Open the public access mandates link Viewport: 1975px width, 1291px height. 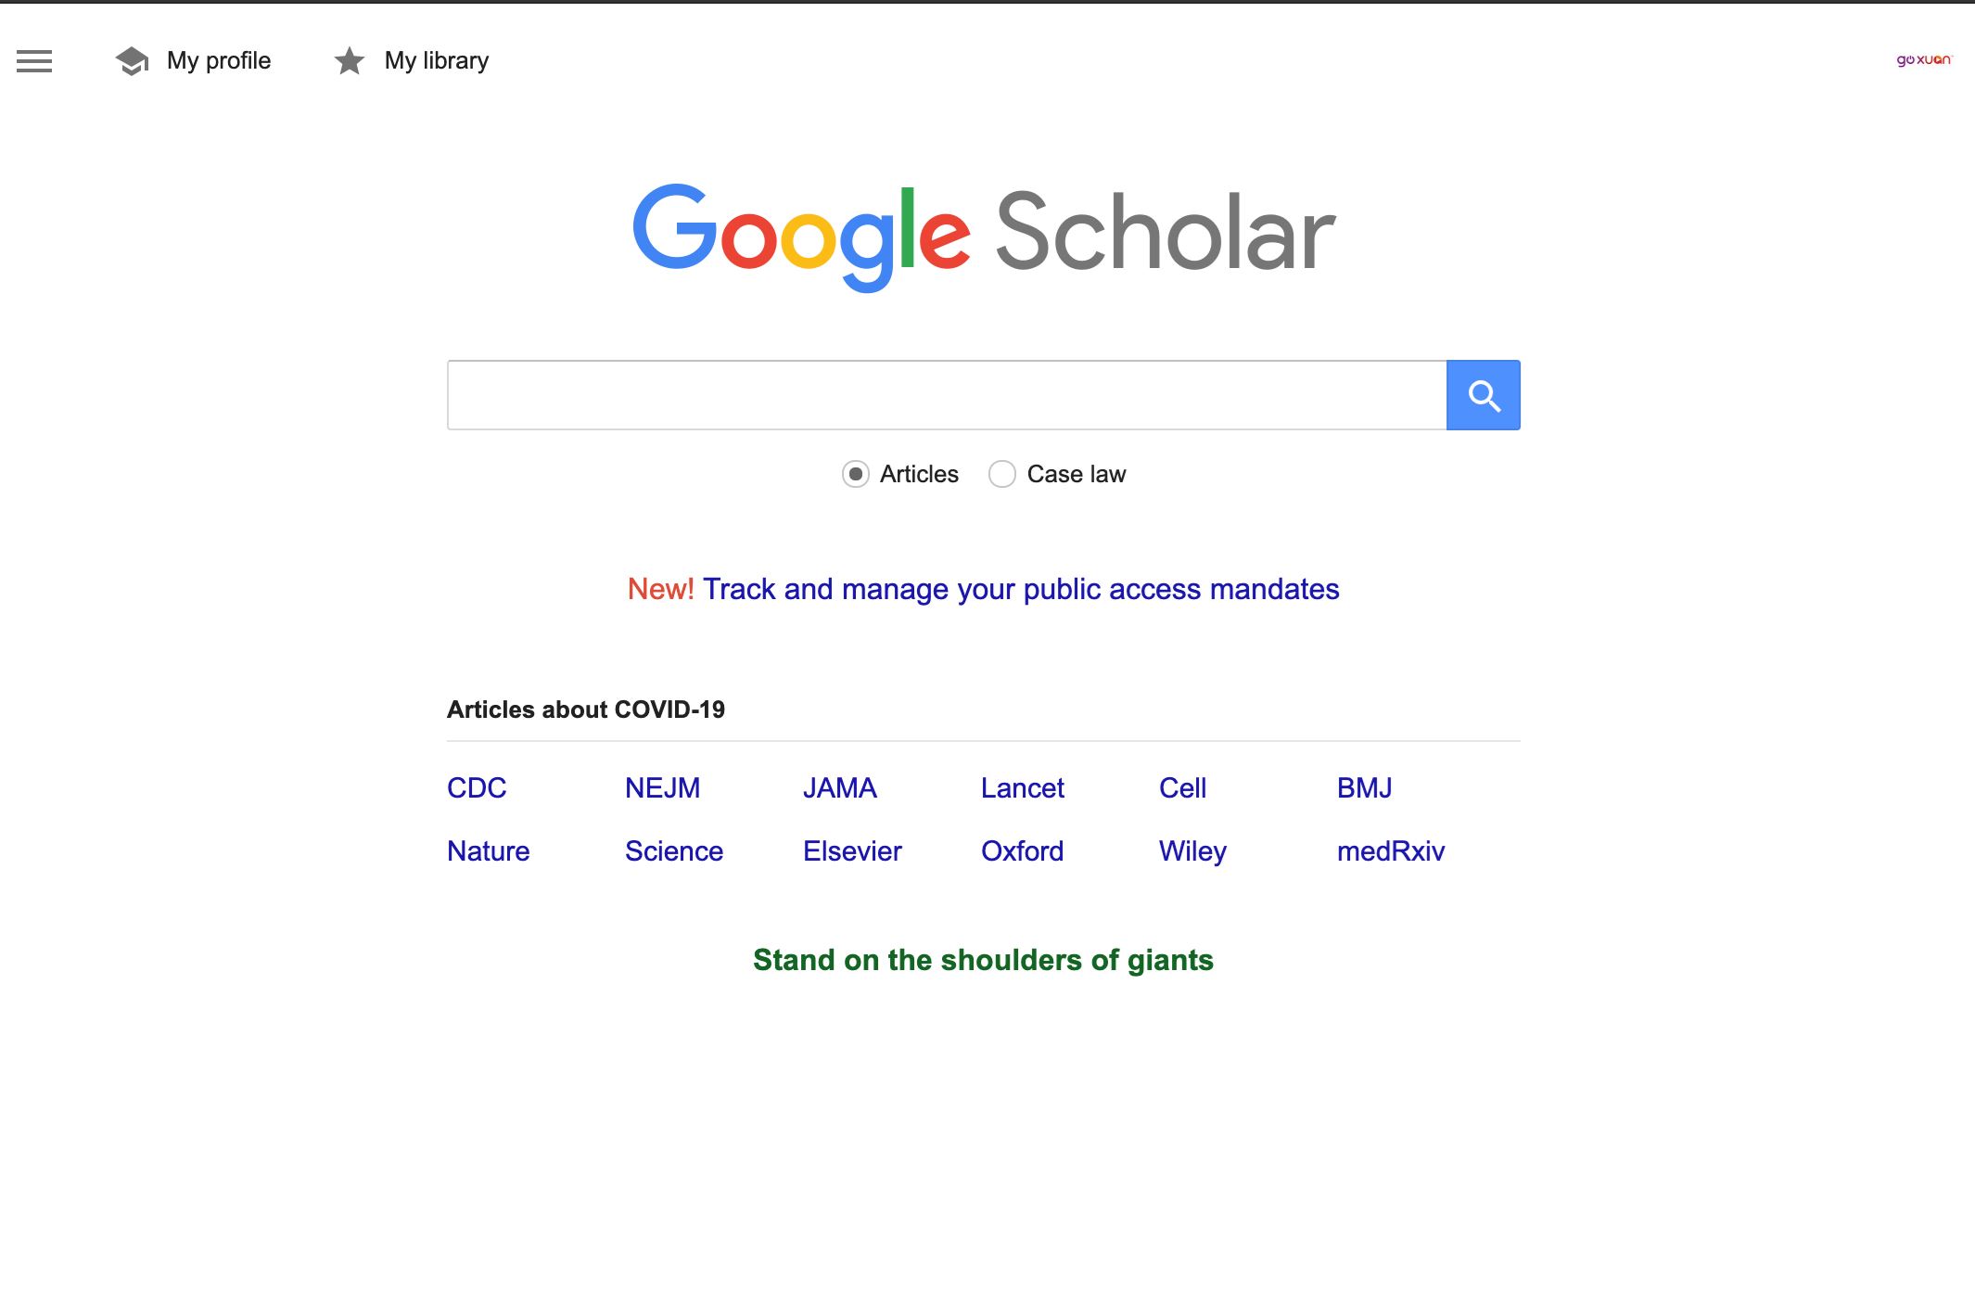[x=1020, y=589]
